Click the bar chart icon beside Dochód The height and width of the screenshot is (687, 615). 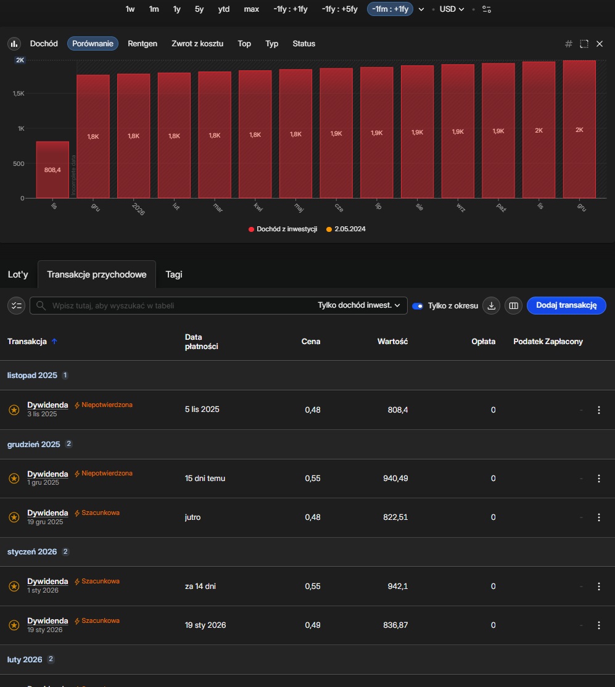[14, 44]
